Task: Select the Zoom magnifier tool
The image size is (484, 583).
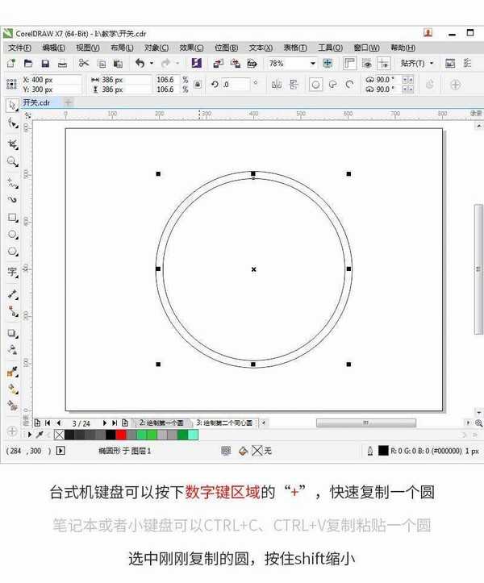Action: pyautogui.click(x=12, y=161)
